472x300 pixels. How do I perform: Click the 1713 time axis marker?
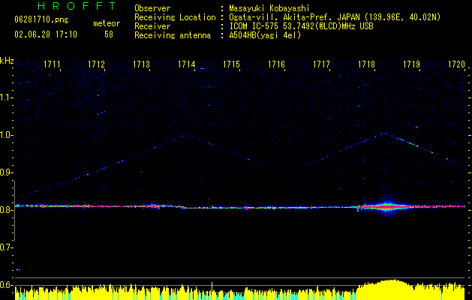(142, 64)
